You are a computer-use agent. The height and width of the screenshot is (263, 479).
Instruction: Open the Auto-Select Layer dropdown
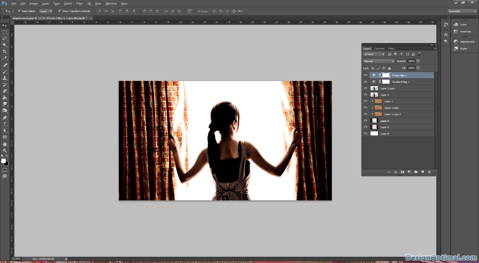click(46, 11)
